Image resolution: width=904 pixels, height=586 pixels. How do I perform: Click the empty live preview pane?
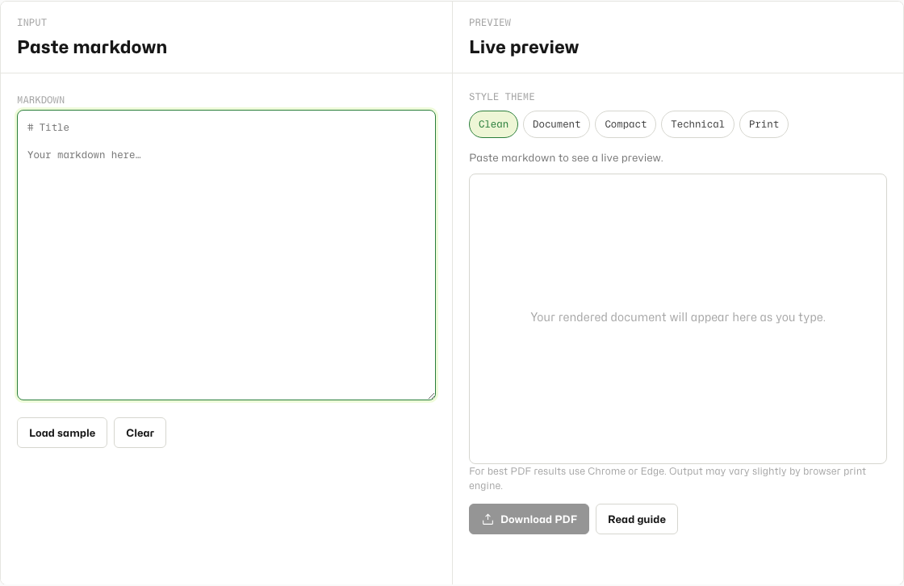[x=678, y=318]
